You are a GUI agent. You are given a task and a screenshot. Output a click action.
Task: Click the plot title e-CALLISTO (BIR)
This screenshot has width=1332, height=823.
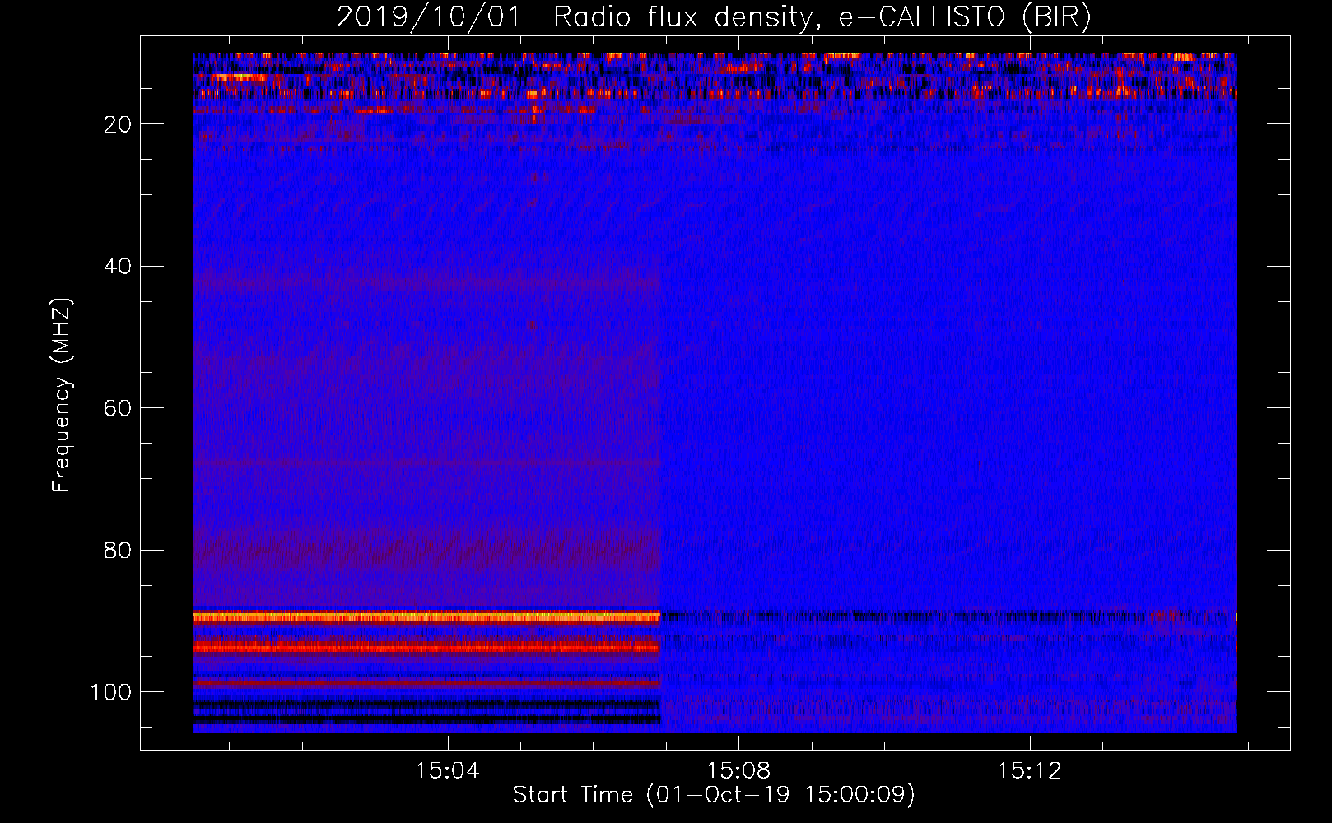(714, 17)
